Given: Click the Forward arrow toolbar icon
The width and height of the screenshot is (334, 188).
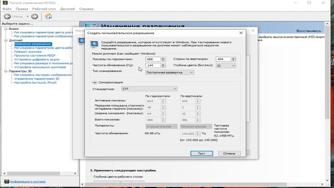Looking at the screenshot, I should click(34, 16).
